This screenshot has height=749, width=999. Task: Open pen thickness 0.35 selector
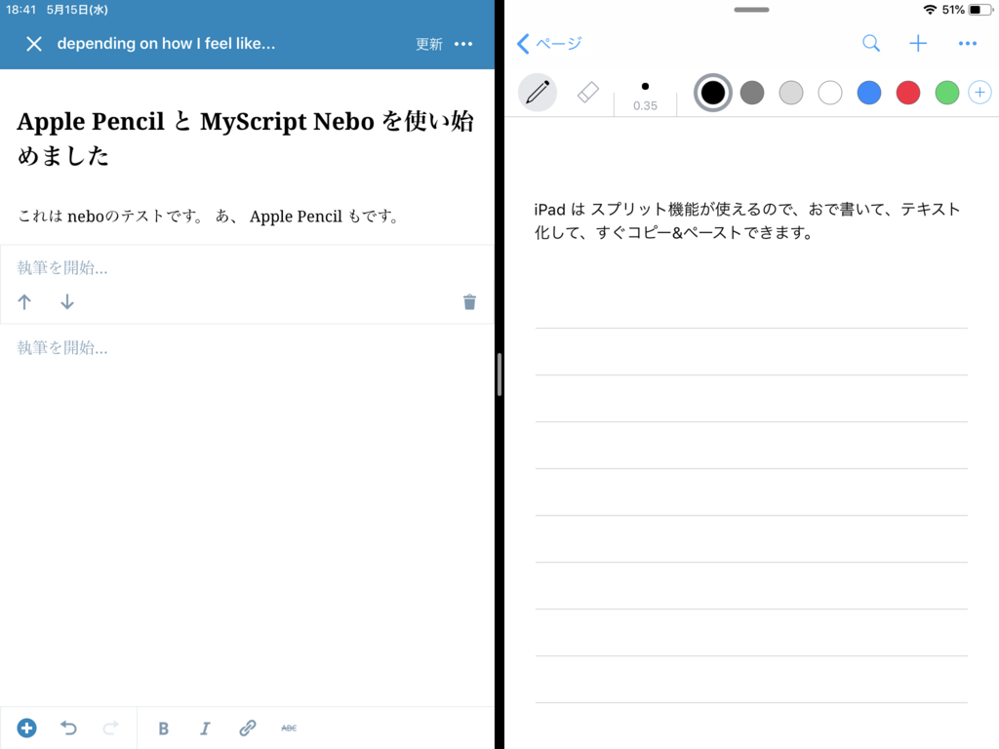pos(646,97)
